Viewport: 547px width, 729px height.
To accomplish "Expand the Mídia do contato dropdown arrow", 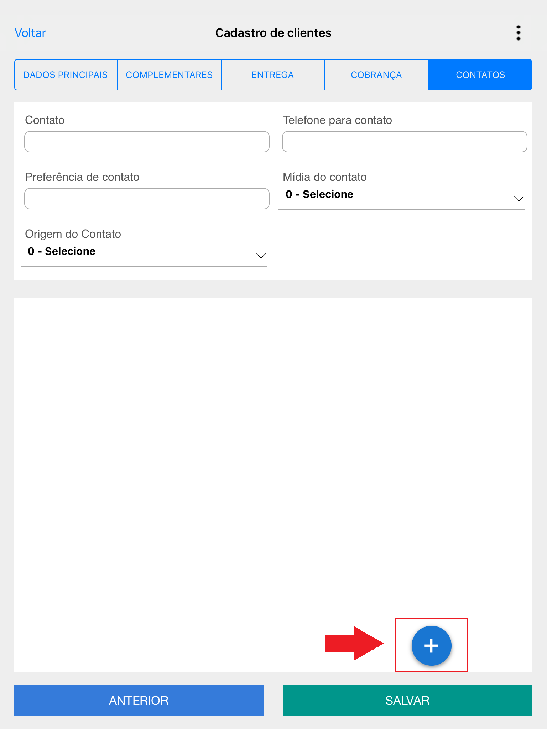I will tap(519, 199).
